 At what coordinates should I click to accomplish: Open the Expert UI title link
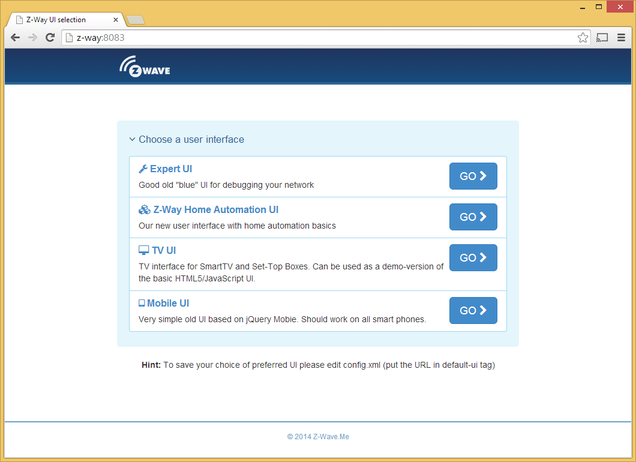click(171, 169)
